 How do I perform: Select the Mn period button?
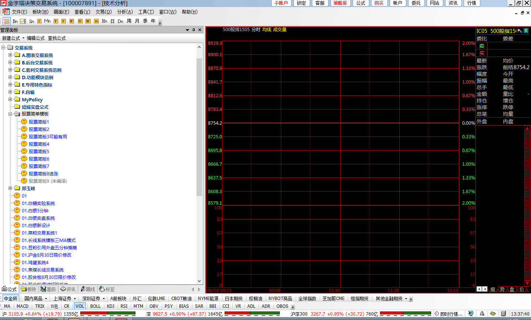coord(47,21)
